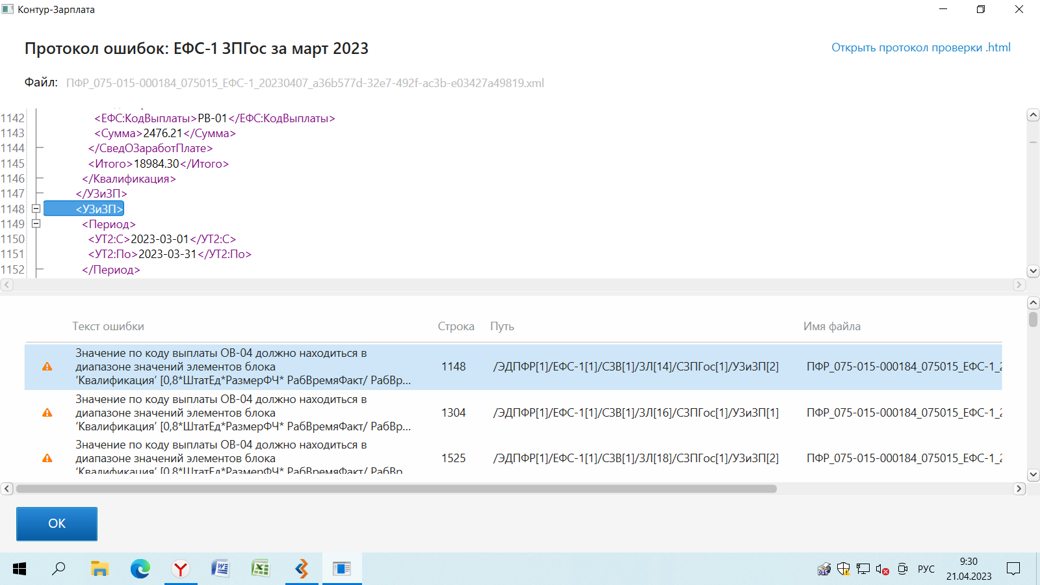The height and width of the screenshot is (585, 1040).
Task: Switch to Контур-Зарплата orange taskbar icon
Action: (302, 569)
